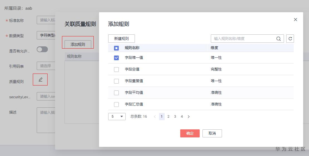The width and height of the screenshot is (309, 156).
Task: Select page 4 in pagination
Action: [x=182, y=117]
